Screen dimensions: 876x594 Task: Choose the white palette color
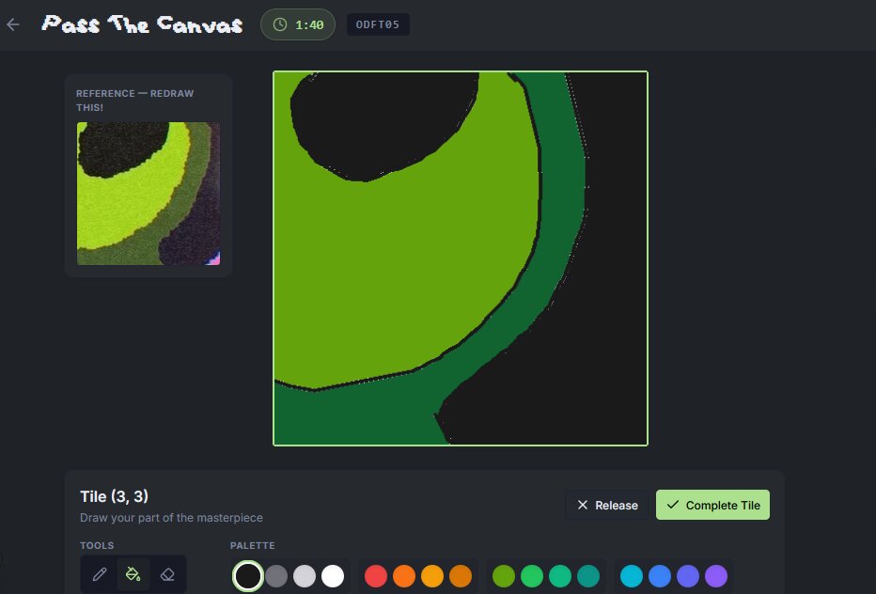click(x=333, y=575)
